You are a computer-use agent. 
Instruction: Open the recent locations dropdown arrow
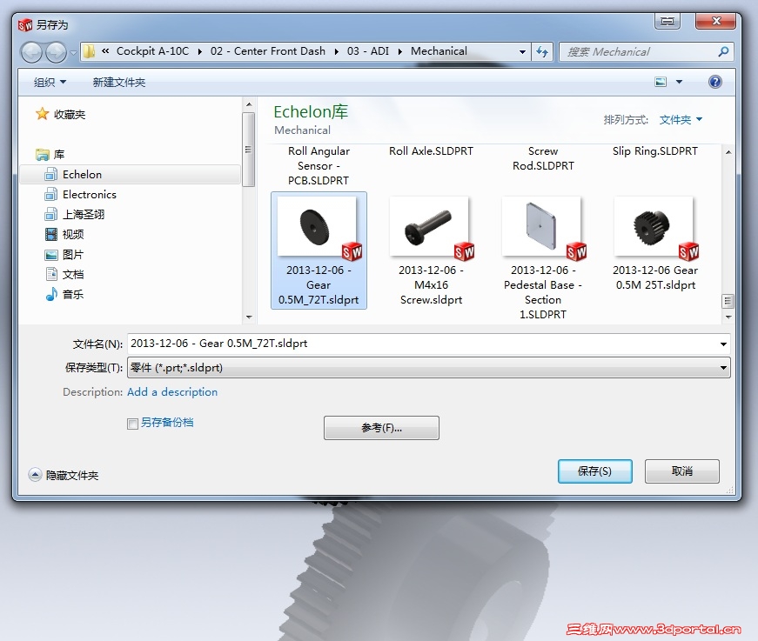click(x=73, y=53)
